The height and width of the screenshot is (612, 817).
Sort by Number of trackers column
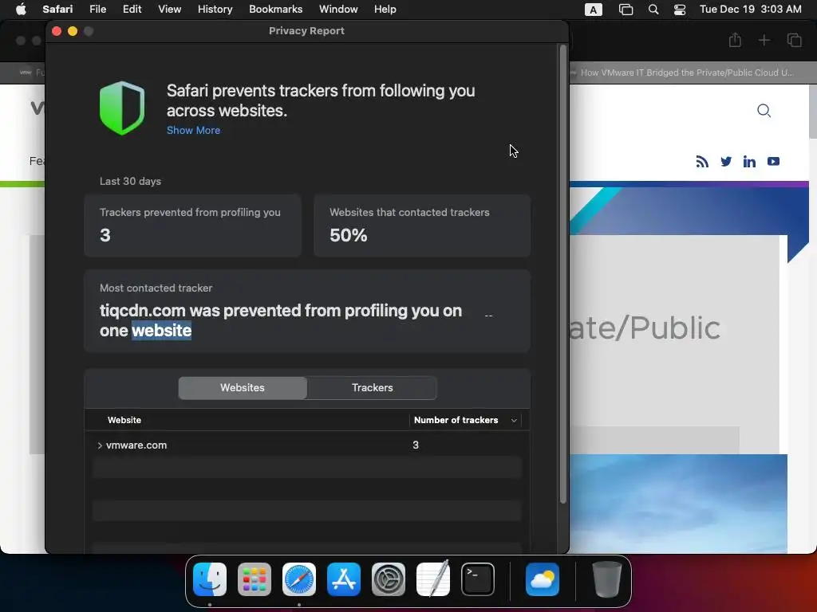(465, 420)
